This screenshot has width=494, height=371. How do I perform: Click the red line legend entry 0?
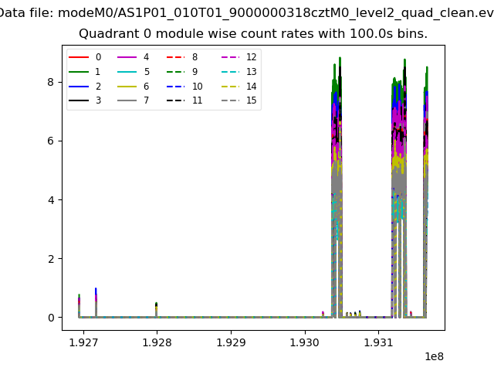pyautogui.click(x=86, y=57)
